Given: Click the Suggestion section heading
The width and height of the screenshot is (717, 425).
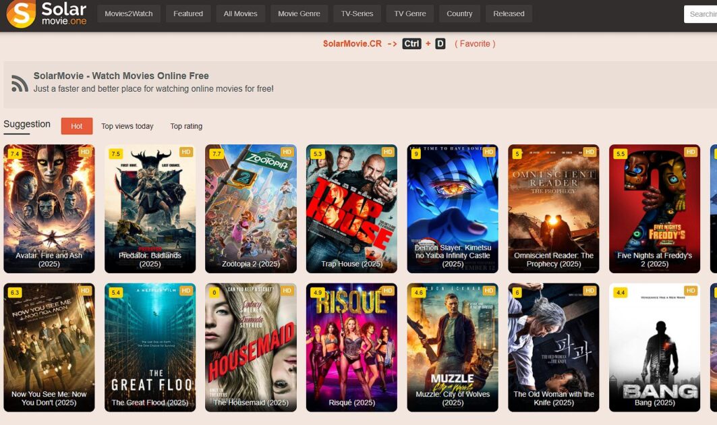Looking at the screenshot, I should pos(27,124).
